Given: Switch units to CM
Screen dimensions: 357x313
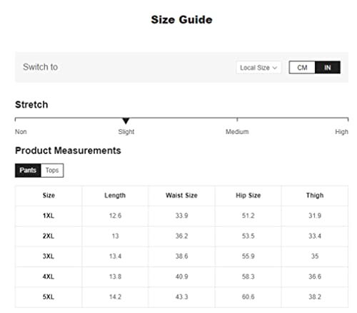Looking at the screenshot, I should click(302, 68).
